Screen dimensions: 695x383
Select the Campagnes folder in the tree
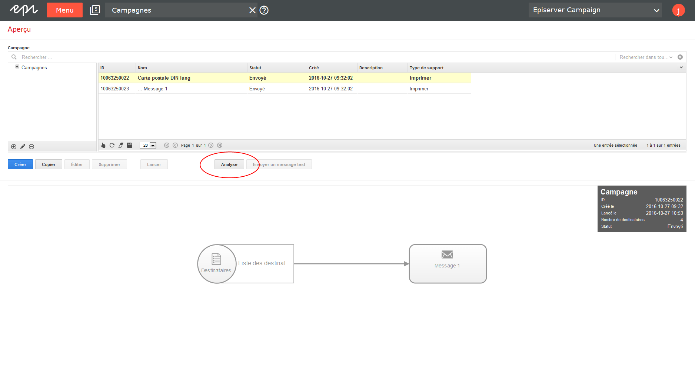coord(34,67)
